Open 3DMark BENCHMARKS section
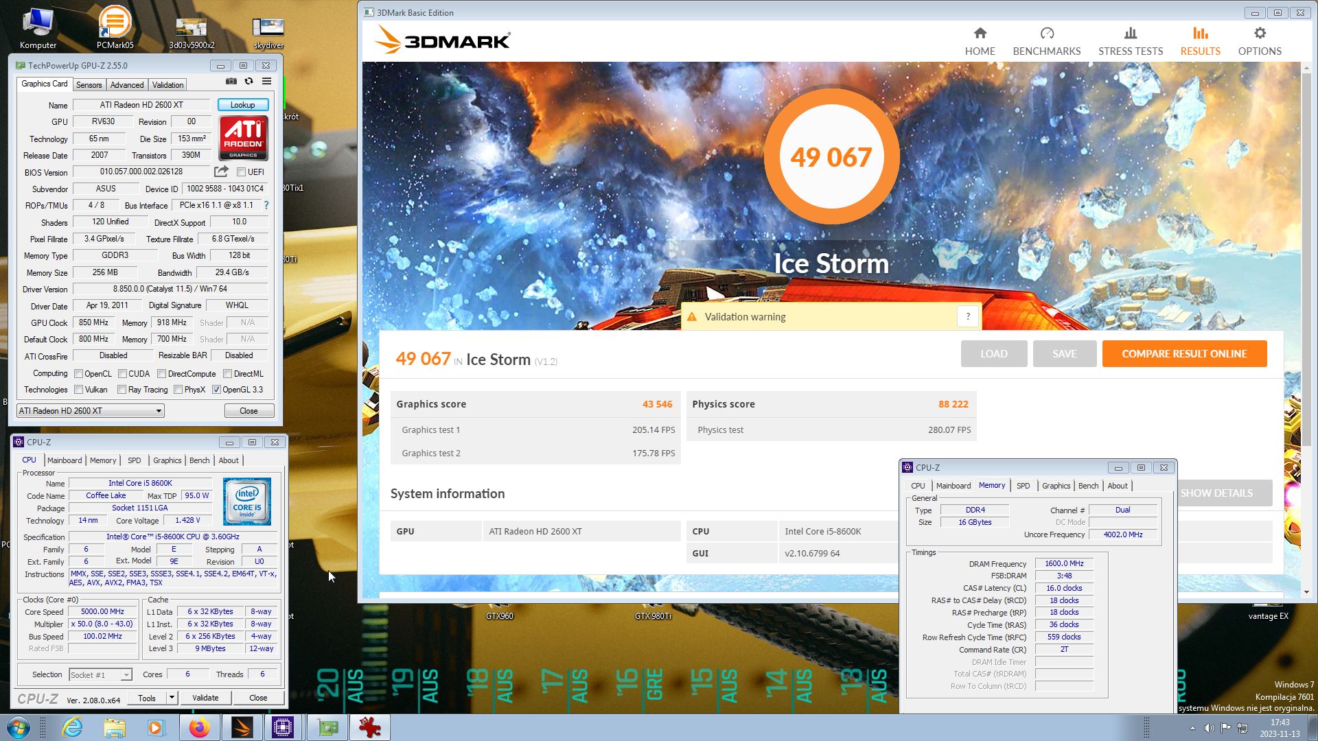This screenshot has height=741, width=1318. tap(1046, 41)
